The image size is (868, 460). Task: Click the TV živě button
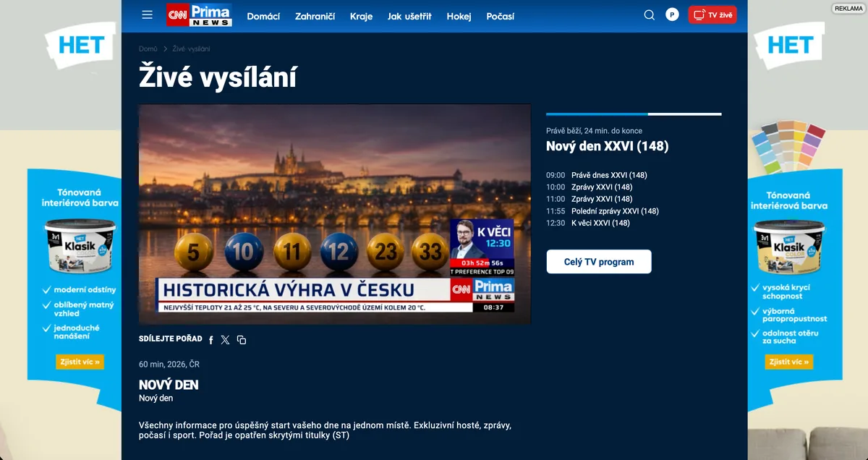pos(712,15)
